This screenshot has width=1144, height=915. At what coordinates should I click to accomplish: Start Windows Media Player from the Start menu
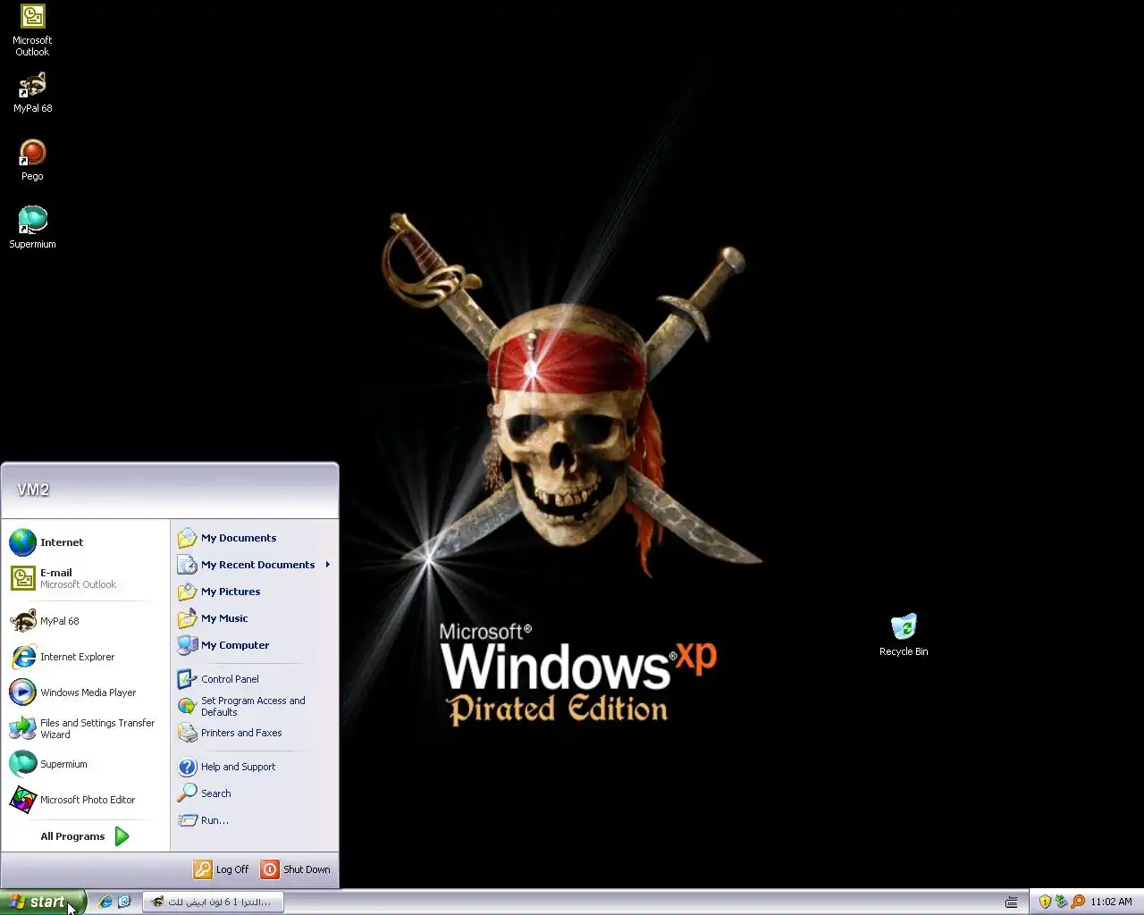click(x=85, y=693)
